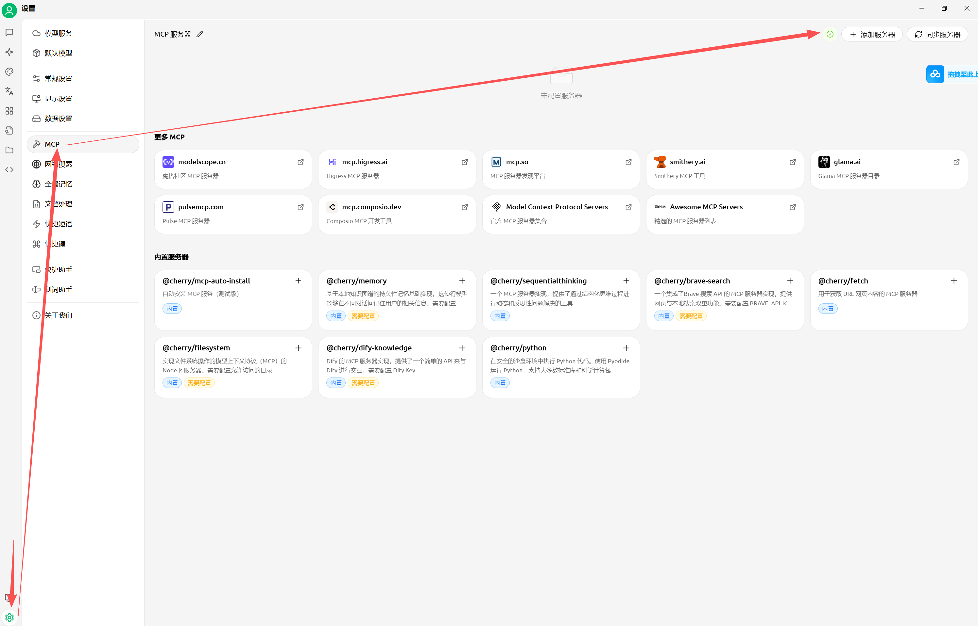The height and width of the screenshot is (626, 978).
Task: Open Model Context Protocol Servers link icon
Action: click(628, 207)
